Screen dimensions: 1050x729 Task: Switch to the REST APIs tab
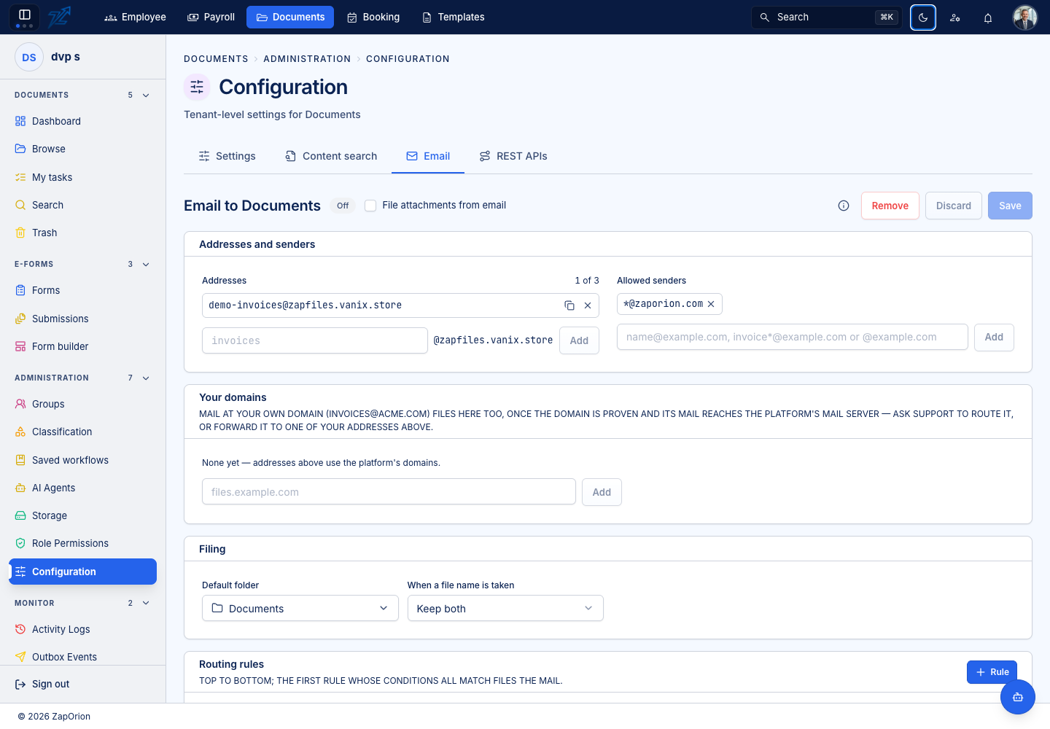(513, 156)
